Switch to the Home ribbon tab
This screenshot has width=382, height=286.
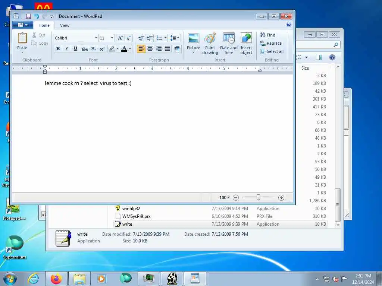[x=44, y=25]
